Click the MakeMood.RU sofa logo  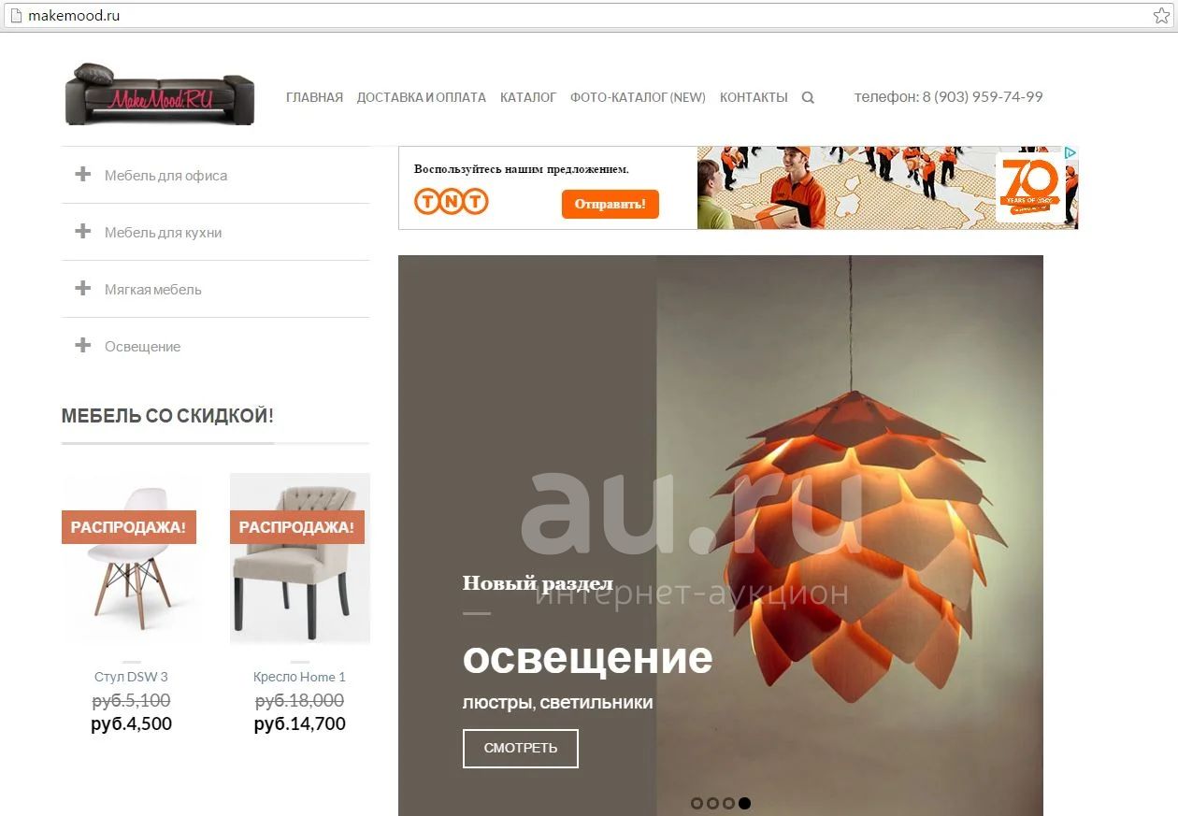159,94
